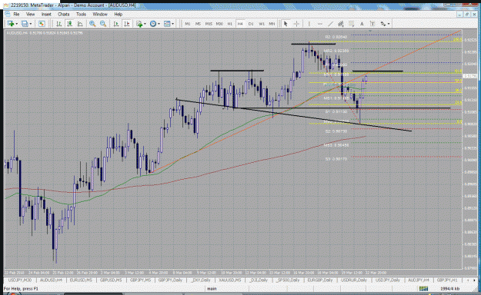
Task: Switch chart to line chart mode
Action: coord(80,24)
